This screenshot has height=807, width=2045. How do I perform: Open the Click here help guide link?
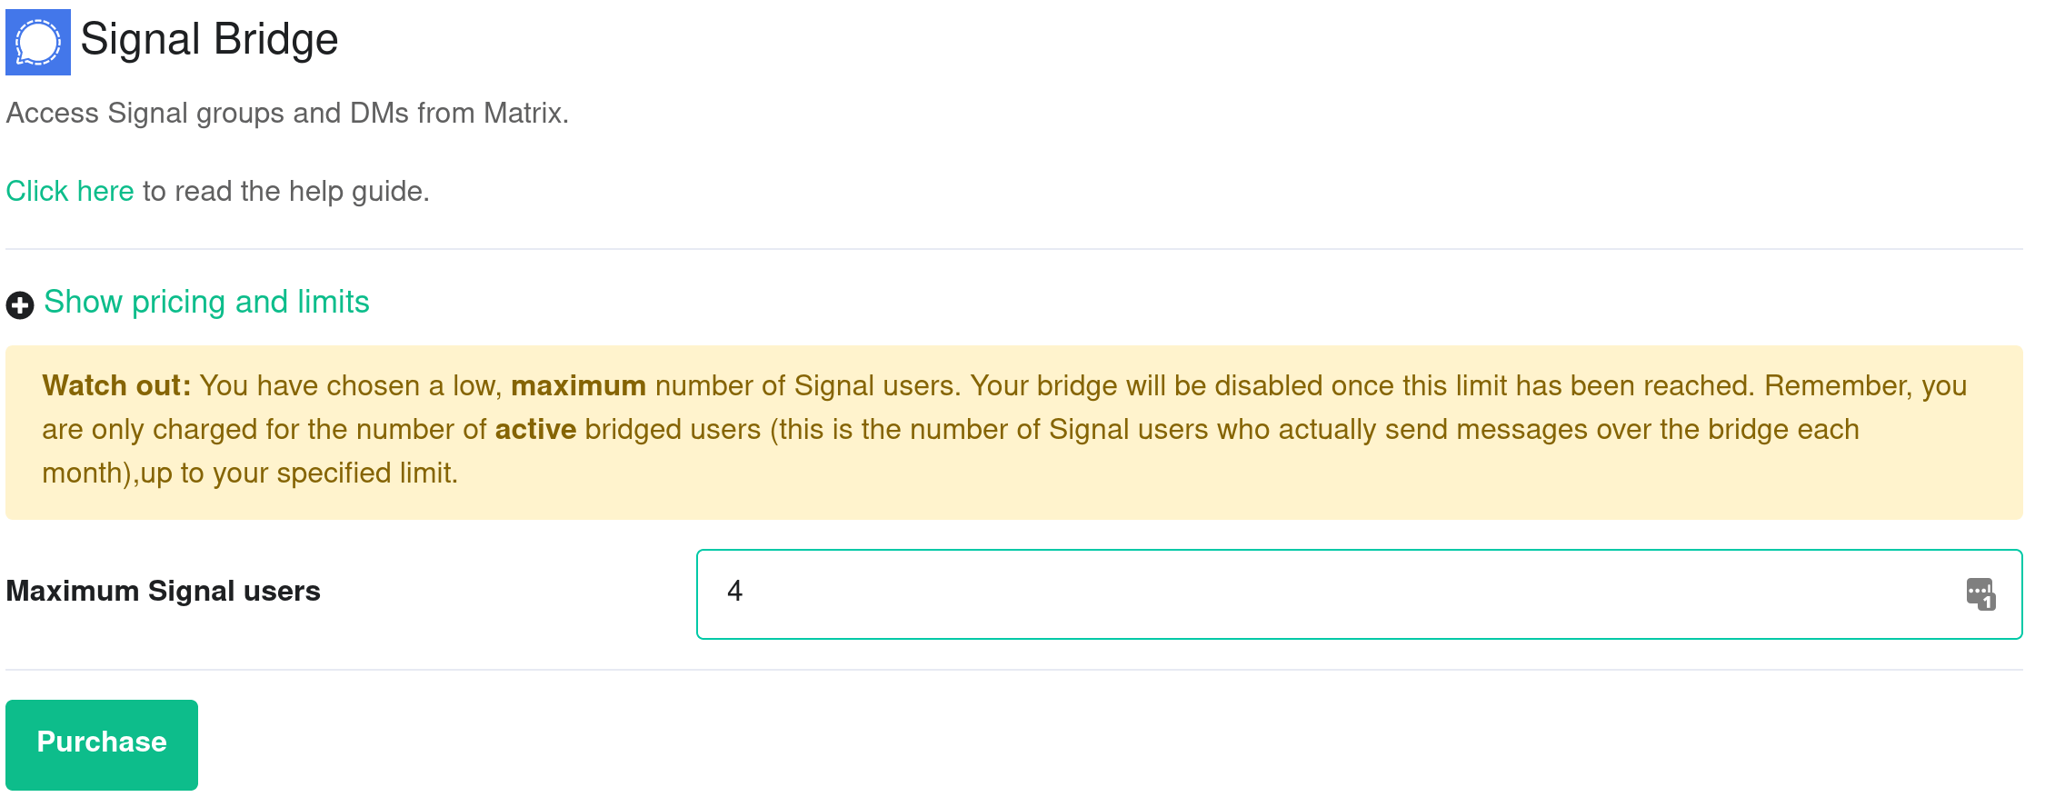(70, 191)
